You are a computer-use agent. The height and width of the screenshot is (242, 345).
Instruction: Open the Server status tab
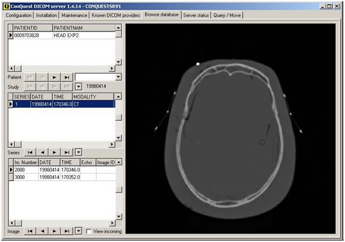196,16
